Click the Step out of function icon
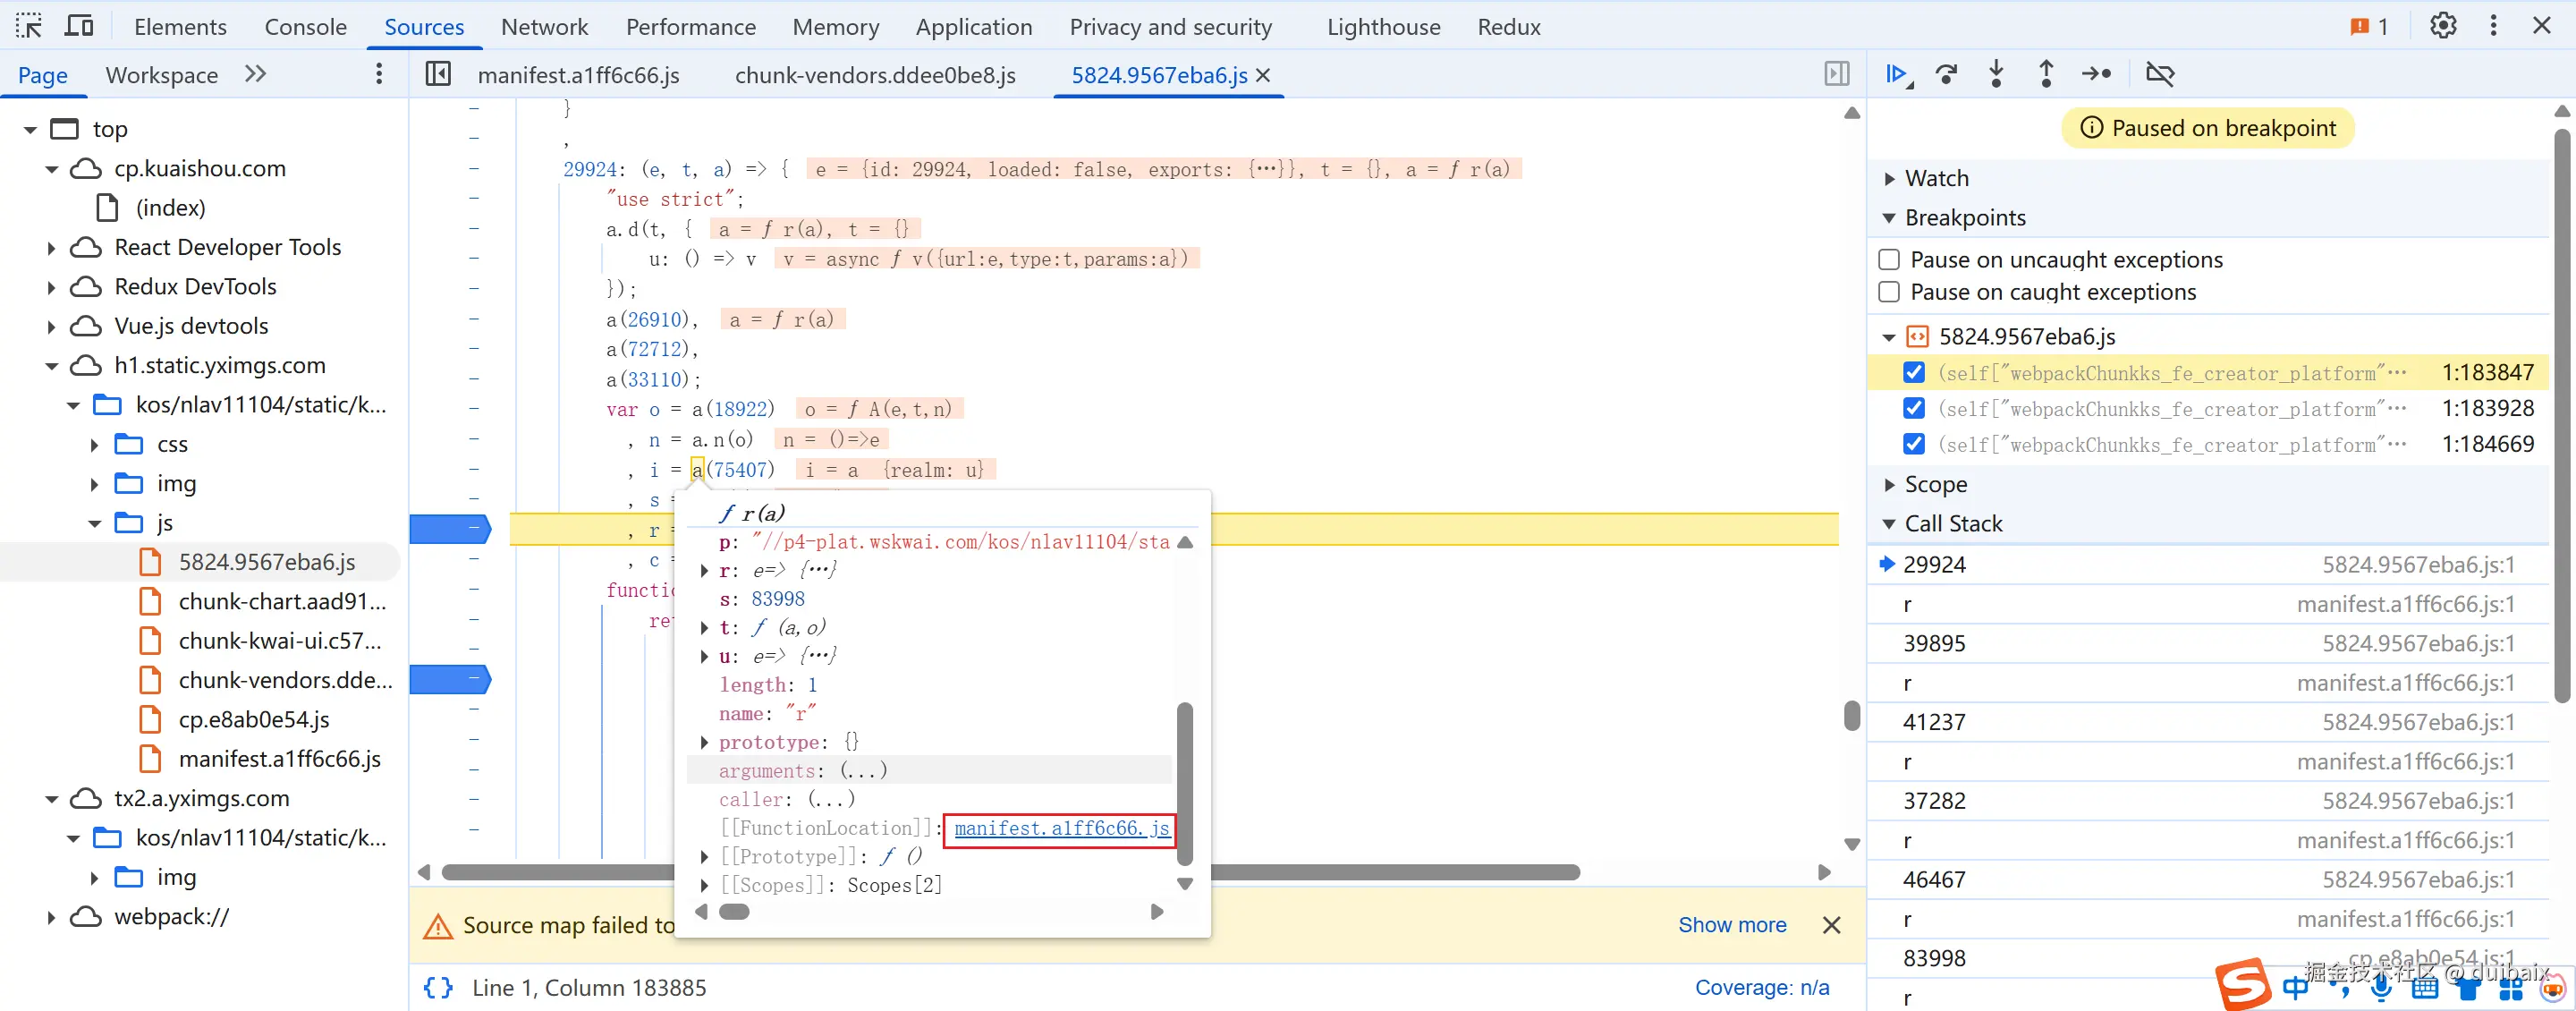 click(x=2046, y=74)
